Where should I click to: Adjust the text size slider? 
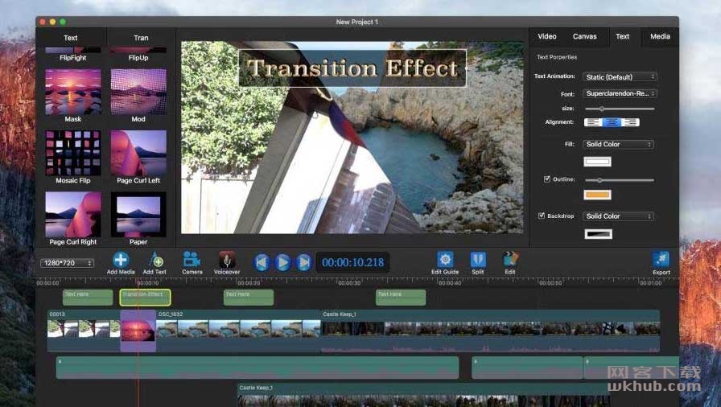[x=620, y=109]
